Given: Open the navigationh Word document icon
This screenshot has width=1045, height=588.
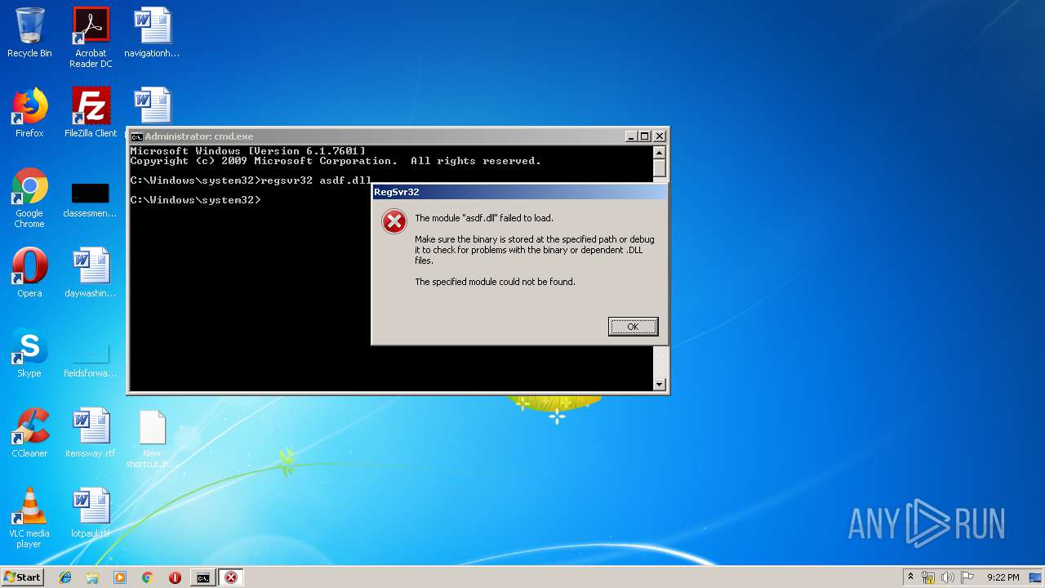Looking at the screenshot, I should coord(152,33).
